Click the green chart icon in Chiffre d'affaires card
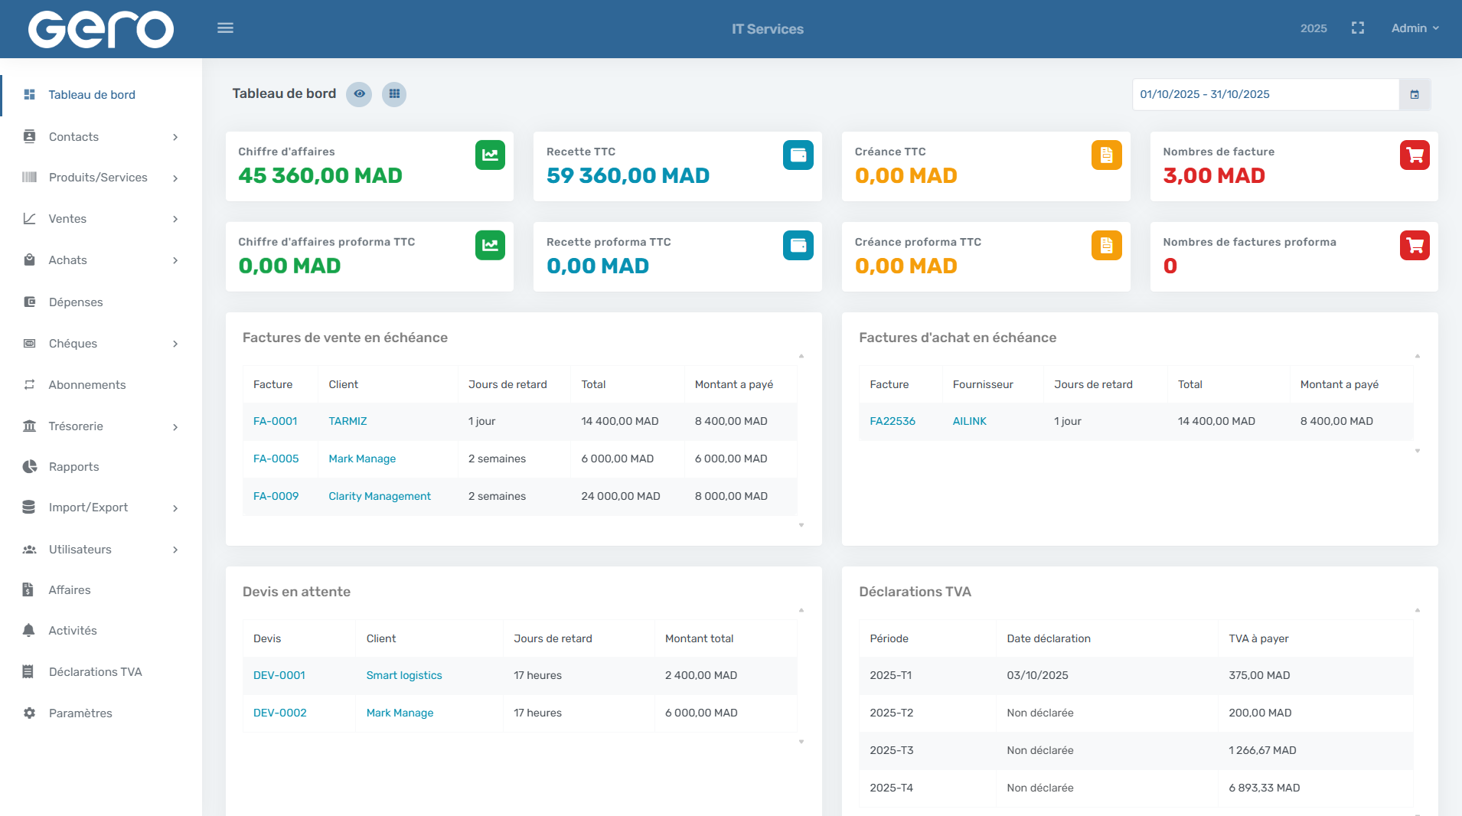This screenshot has height=816, width=1462. pyautogui.click(x=490, y=155)
